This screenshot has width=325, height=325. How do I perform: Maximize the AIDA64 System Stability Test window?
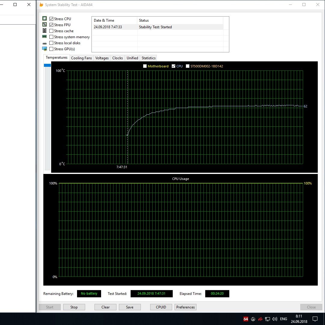304,5
